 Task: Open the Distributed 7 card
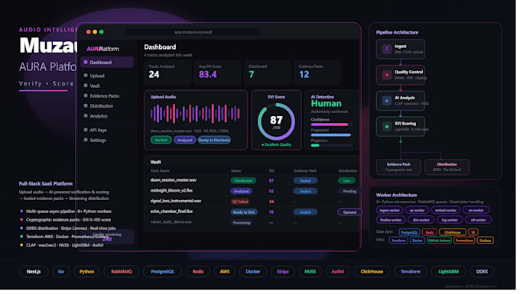[268, 73]
